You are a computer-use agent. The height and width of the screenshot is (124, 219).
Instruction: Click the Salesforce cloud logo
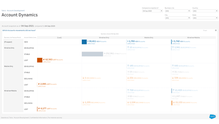[x=212, y=116]
